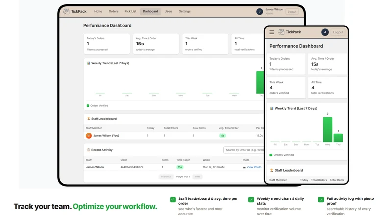Click the J avatar in phone header
This screenshot has height=220, width=392.
[325, 32]
